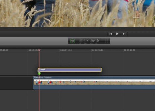Click ruler at 00:03:10:00 mark
The height and width of the screenshot is (111, 155).
66,50
